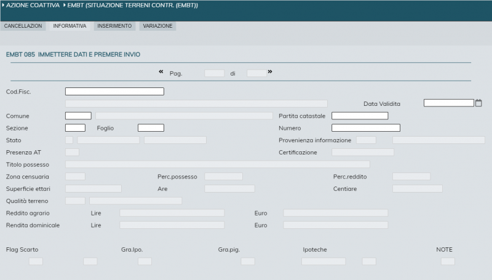
Task: Click the Superficie ettari field
Action: tap(93, 188)
